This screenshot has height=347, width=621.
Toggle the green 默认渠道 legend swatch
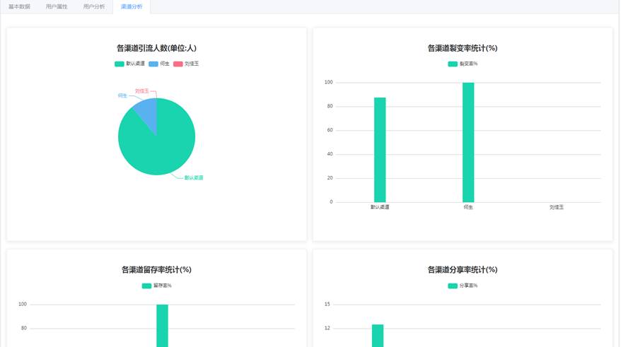(120, 64)
